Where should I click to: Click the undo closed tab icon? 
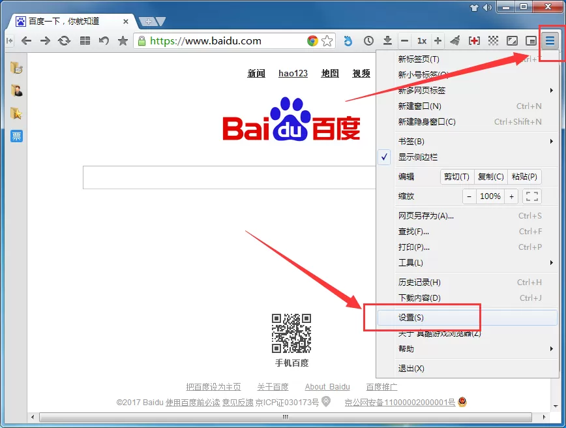[104, 41]
